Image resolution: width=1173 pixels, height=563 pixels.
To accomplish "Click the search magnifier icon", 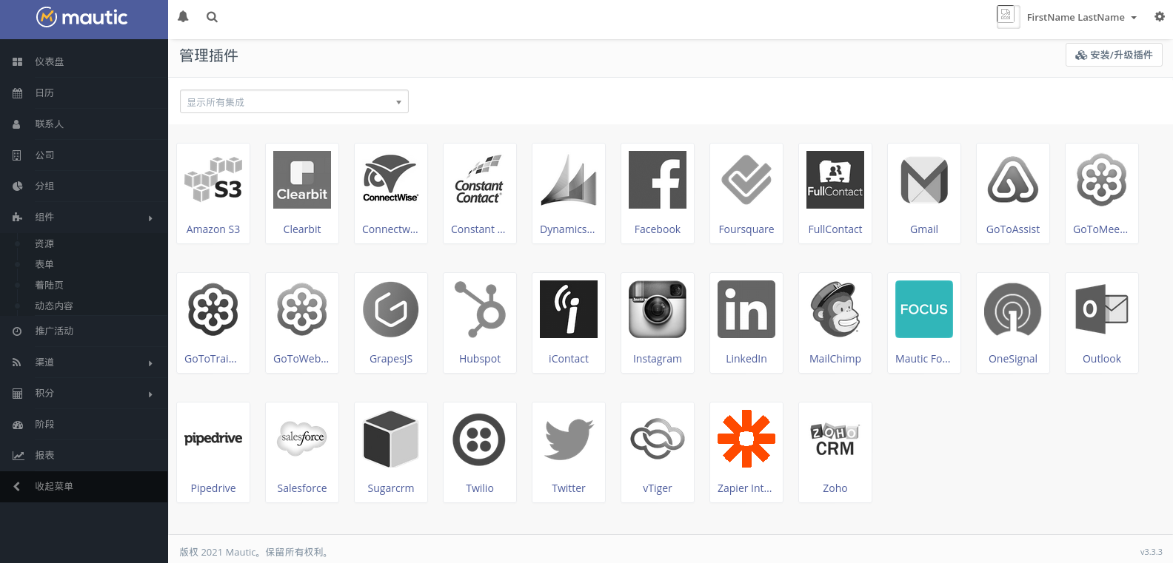I will pos(212,17).
